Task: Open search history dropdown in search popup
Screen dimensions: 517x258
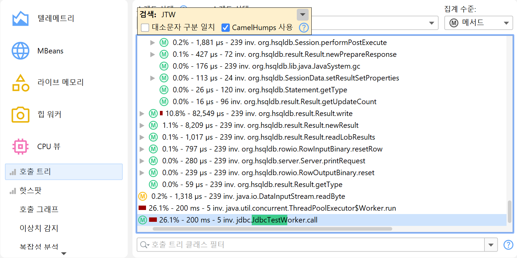Action: tap(303, 15)
